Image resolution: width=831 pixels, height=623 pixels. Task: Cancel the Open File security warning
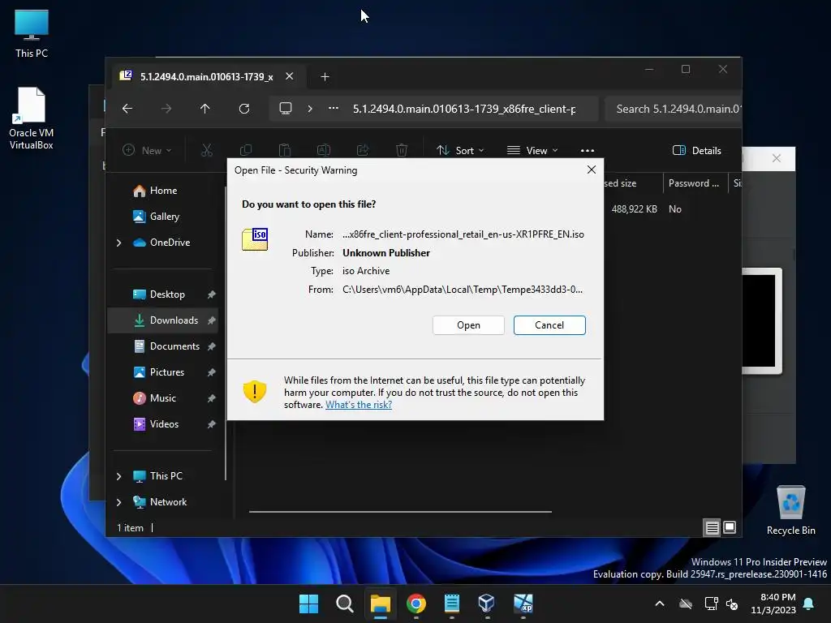[x=549, y=325]
